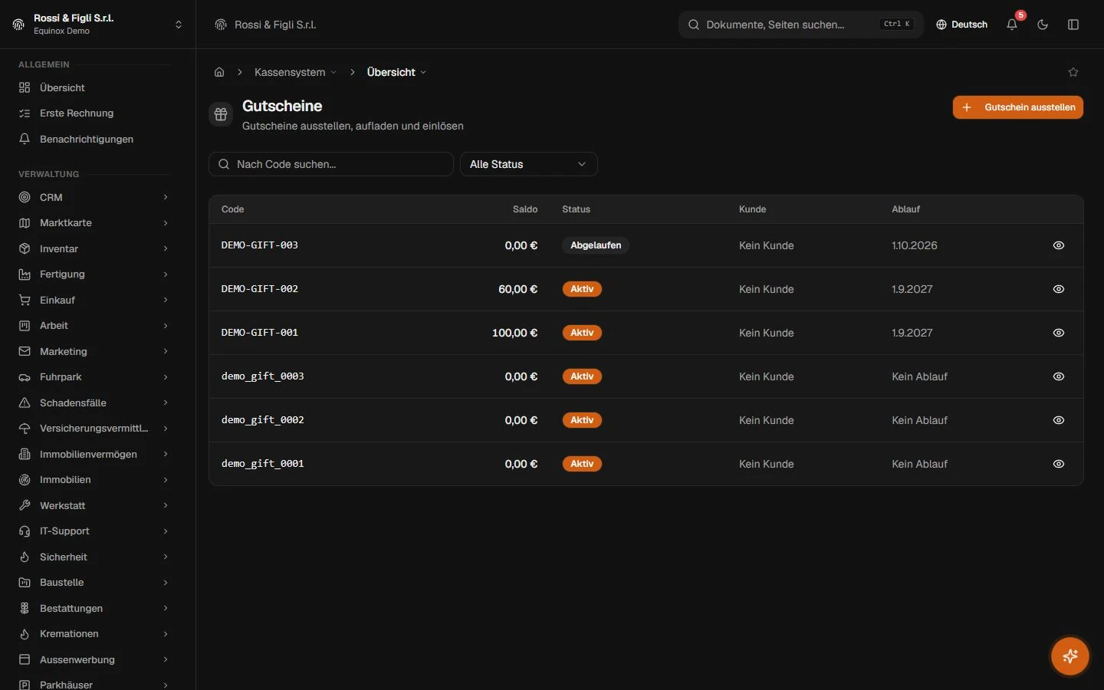
Task: Open the notifications bell icon
Action: (x=1012, y=25)
